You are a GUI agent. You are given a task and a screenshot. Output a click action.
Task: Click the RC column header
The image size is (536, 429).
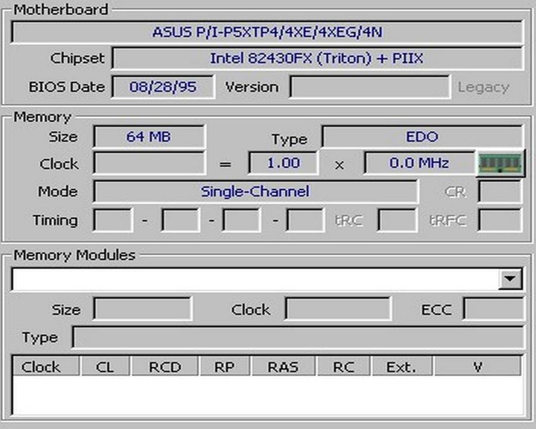pyautogui.click(x=344, y=367)
